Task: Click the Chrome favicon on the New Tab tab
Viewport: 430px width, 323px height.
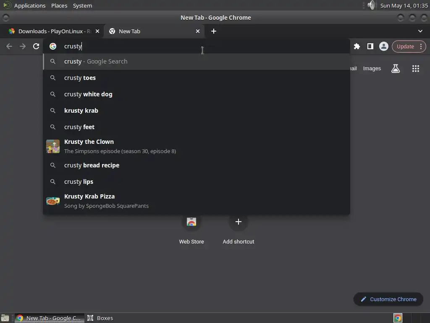Action: (112, 31)
